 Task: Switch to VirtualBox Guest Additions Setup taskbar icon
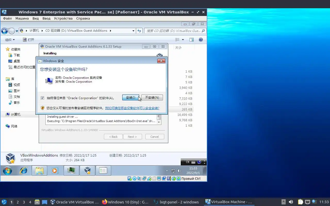click(x=87, y=170)
